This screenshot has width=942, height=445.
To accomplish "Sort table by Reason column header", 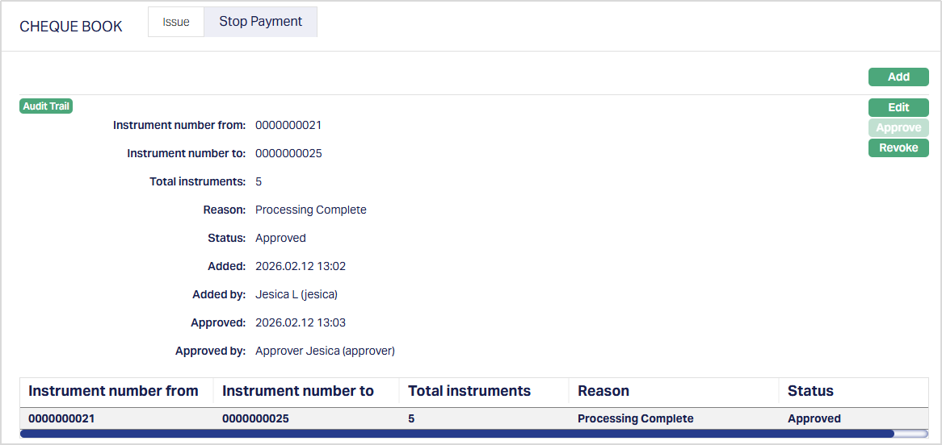I will pos(603,391).
